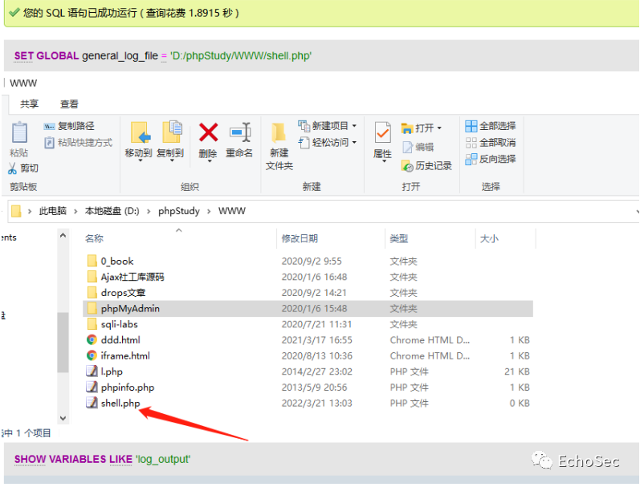The width and height of the screenshot is (640, 487).
Task: Click the navigation pane scrollbar thumb
Action: click(63, 343)
